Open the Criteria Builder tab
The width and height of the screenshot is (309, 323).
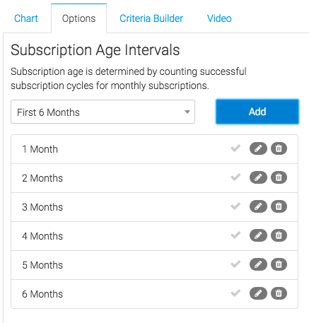(x=151, y=18)
